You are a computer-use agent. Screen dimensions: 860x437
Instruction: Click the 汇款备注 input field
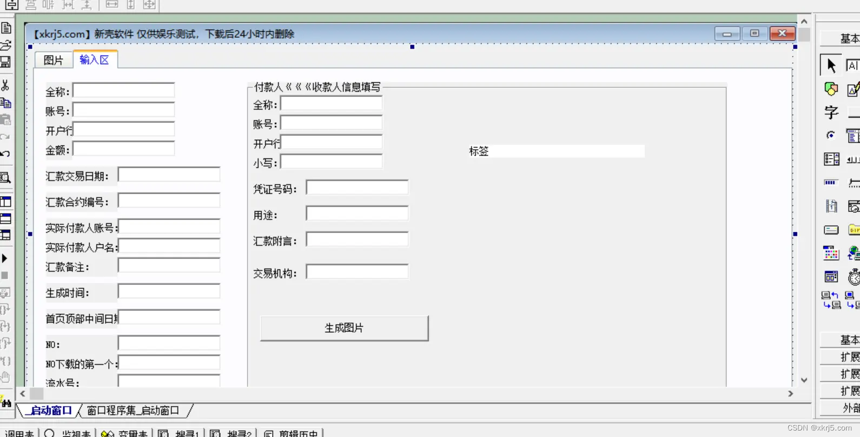click(x=169, y=265)
